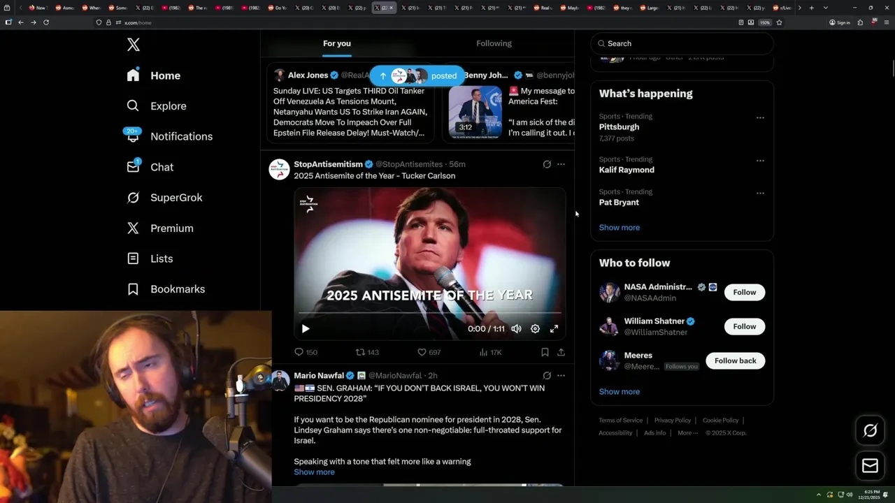Open the Explore magnifier icon
895x503 pixels.
[133, 105]
